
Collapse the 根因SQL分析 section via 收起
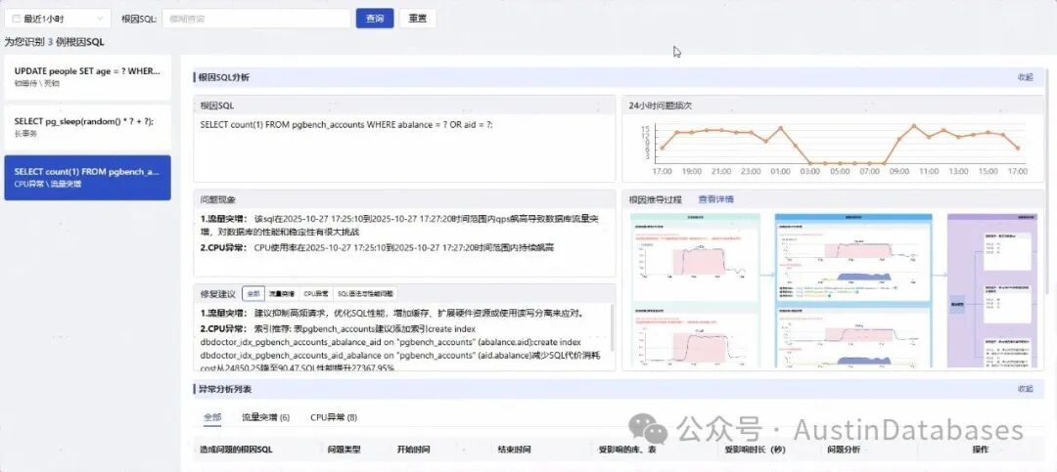coord(1025,77)
